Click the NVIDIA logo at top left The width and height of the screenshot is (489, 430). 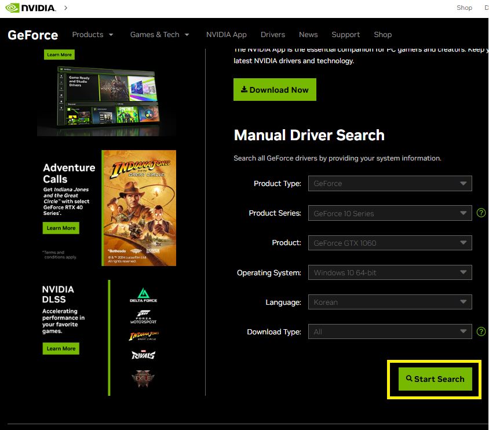coord(31,8)
